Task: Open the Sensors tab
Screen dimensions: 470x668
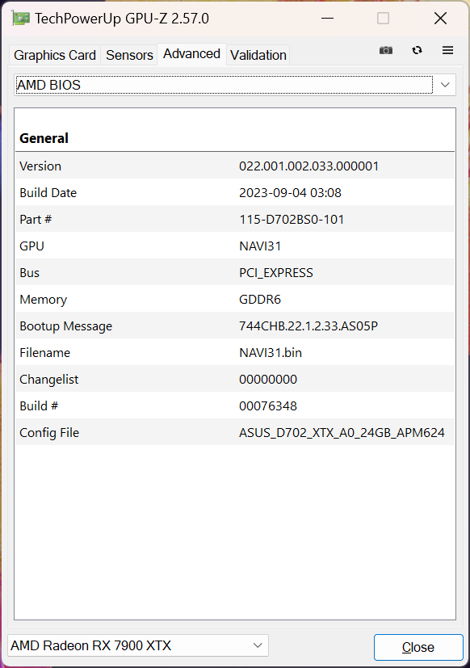Action: (129, 55)
